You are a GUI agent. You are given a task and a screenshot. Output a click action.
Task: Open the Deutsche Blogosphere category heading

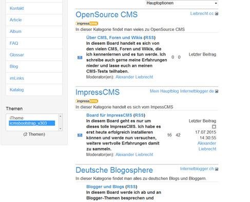tap(114, 170)
